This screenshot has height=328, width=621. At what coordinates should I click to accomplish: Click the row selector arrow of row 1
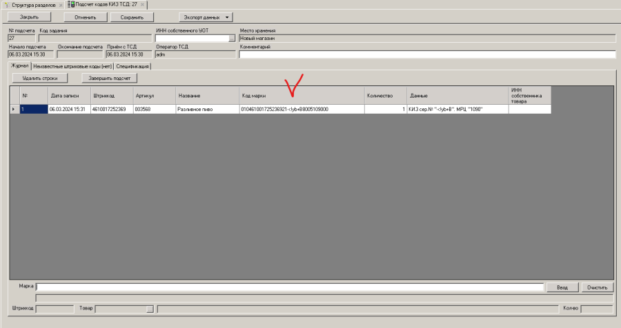14,109
